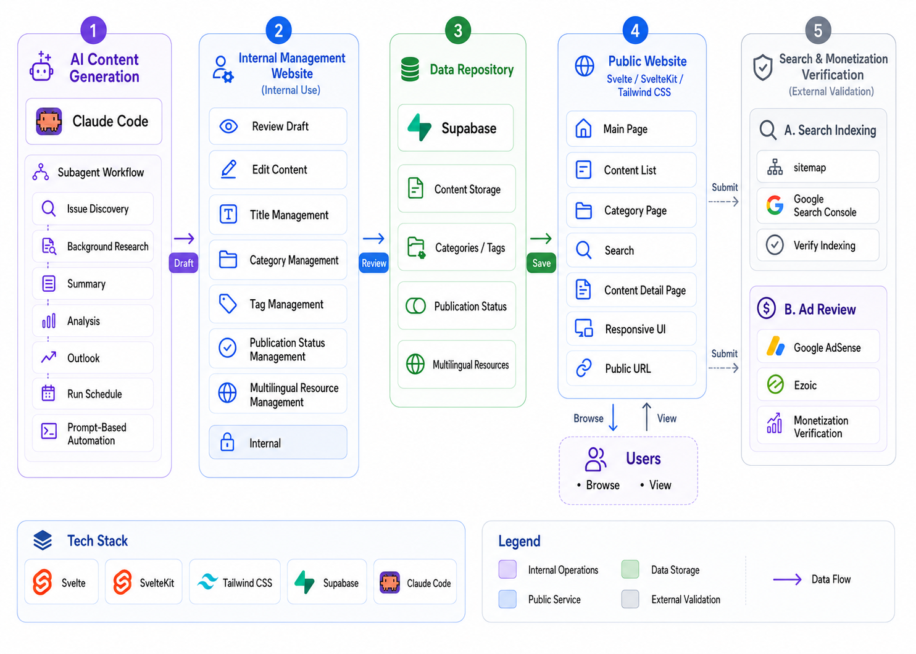This screenshot has height=654, width=916.
Task: Click the Analysis bar chart icon
Action: 49,321
